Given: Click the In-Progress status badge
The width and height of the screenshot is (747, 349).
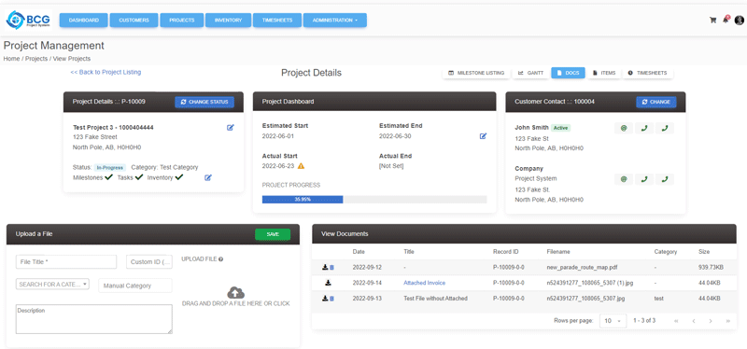Looking at the screenshot, I should coord(109,168).
